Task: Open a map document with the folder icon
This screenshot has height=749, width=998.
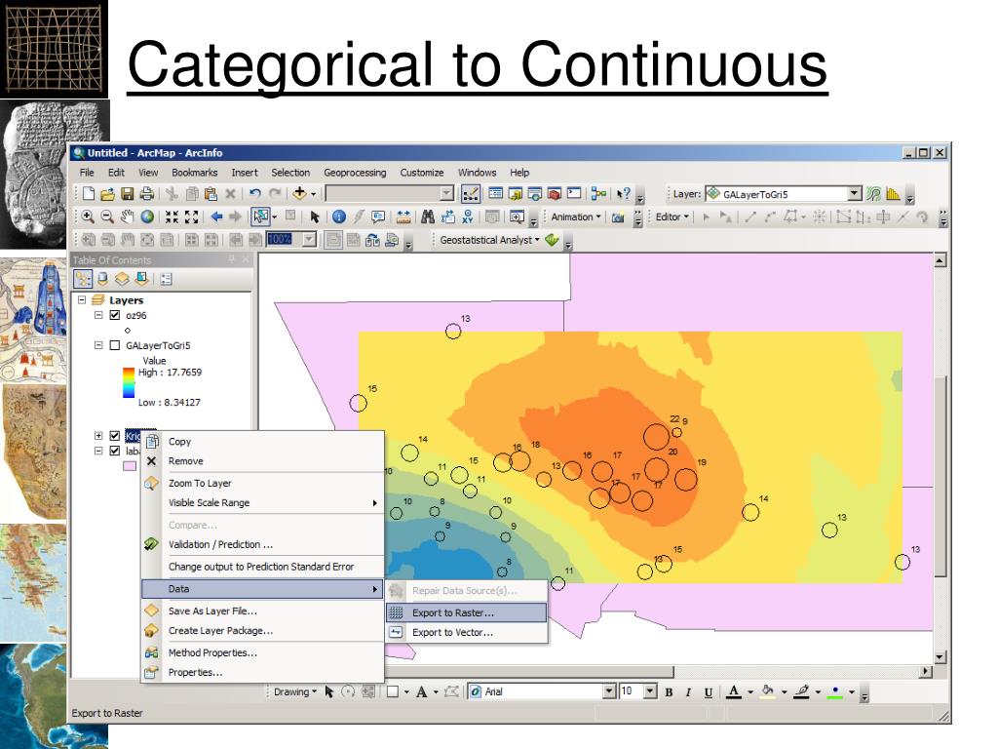Action: tap(107, 194)
